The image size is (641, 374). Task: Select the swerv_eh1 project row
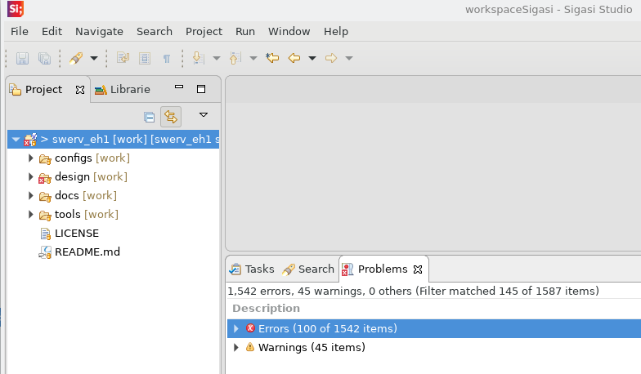point(113,139)
